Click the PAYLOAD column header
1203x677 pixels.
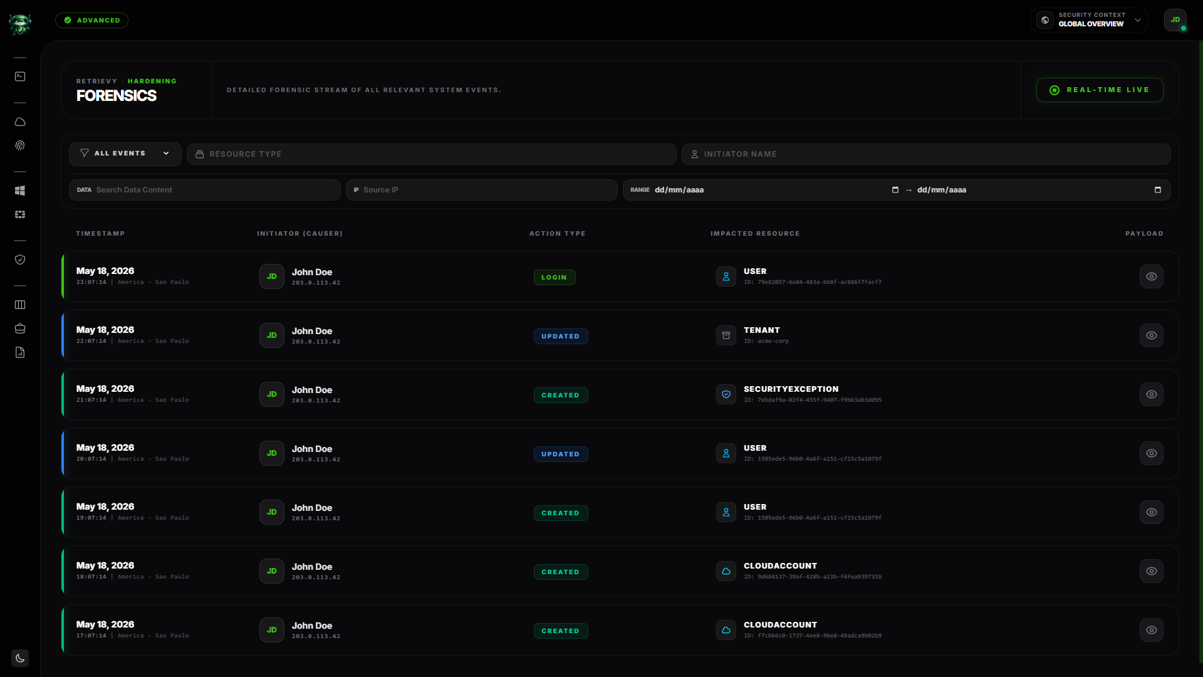click(1144, 234)
